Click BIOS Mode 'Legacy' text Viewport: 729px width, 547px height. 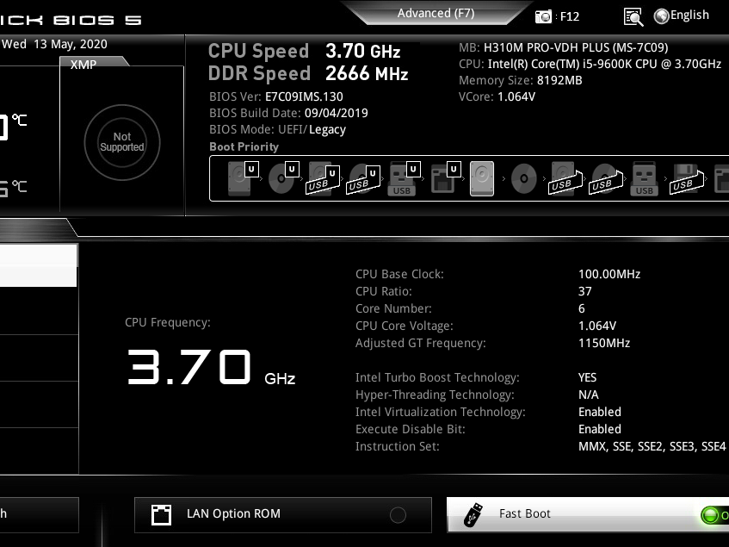click(x=327, y=130)
